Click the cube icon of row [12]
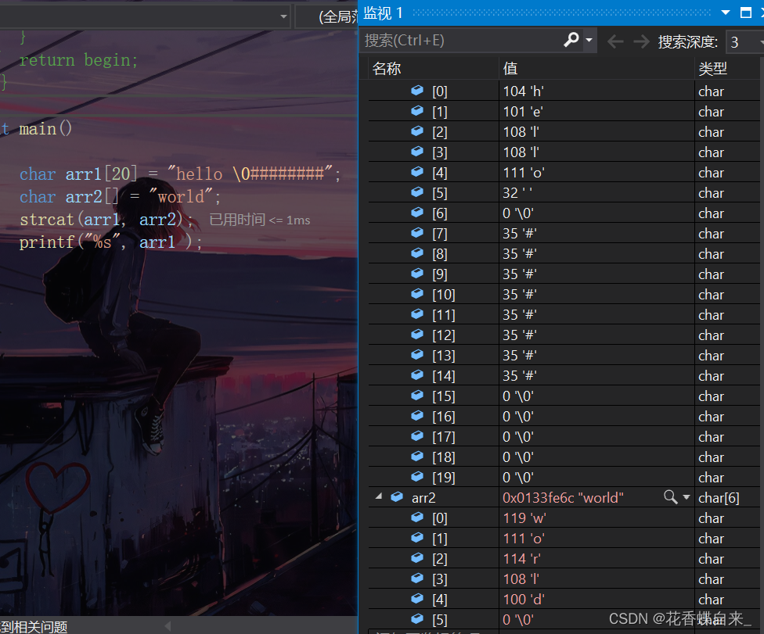 click(417, 335)
